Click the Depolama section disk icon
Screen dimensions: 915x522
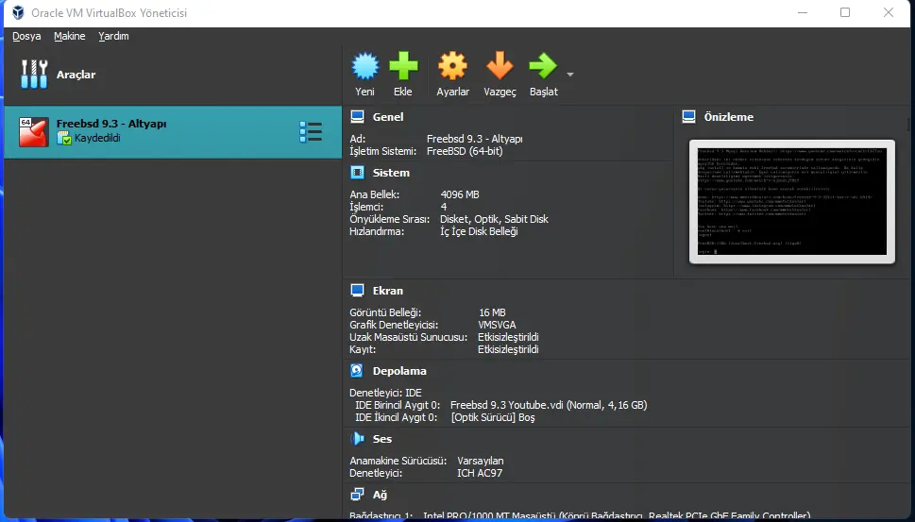(x=357, y=371)
